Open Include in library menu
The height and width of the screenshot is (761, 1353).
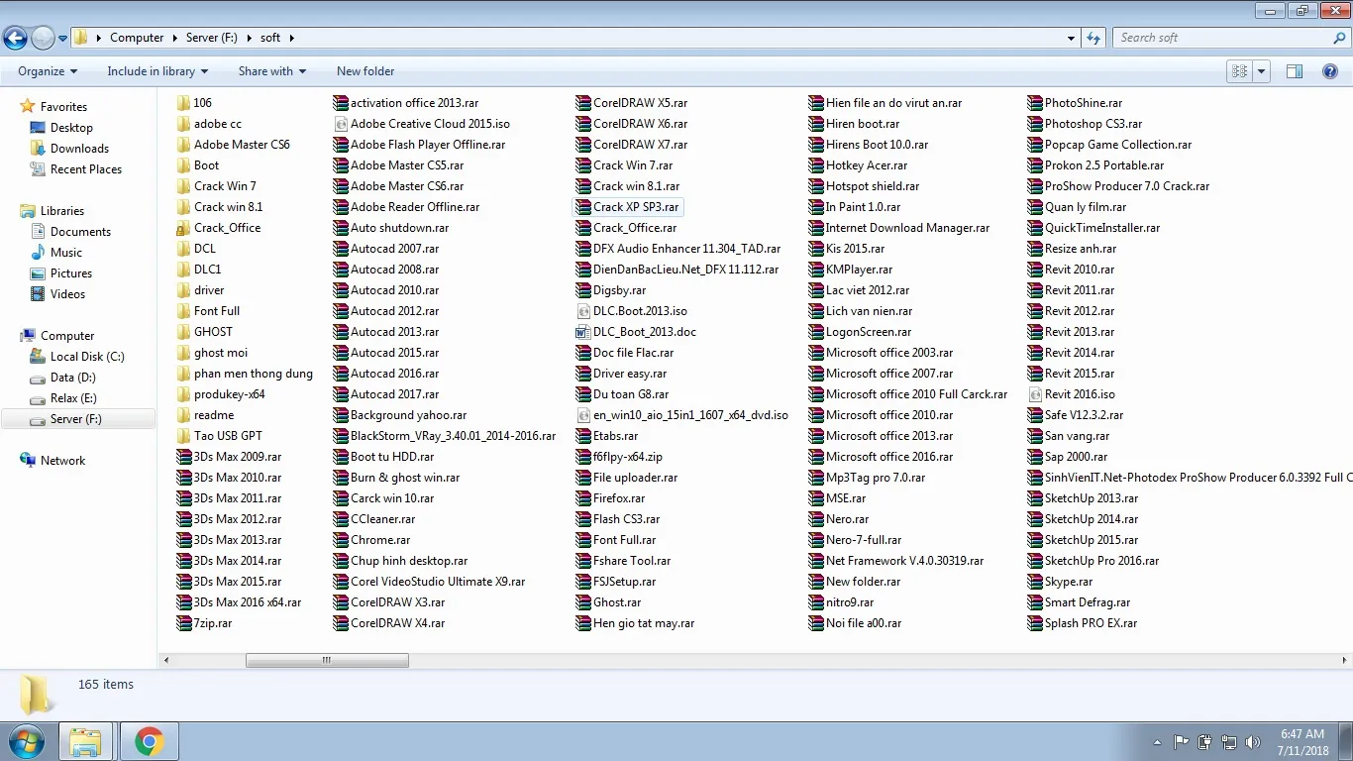(157, 71)
